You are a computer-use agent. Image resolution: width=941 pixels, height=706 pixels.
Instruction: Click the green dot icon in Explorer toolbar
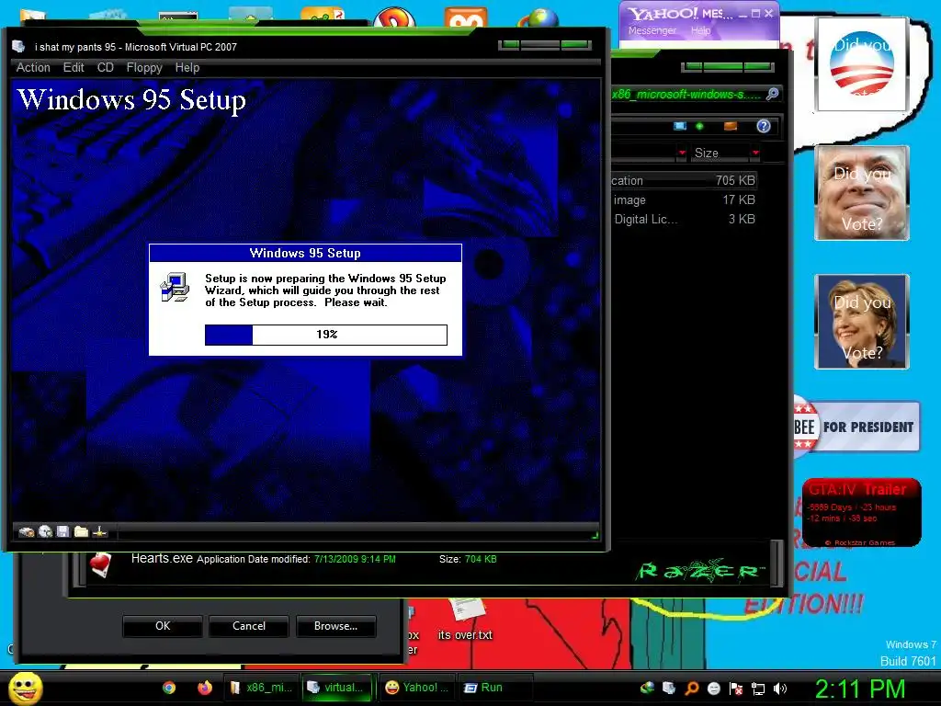point(699,126)
